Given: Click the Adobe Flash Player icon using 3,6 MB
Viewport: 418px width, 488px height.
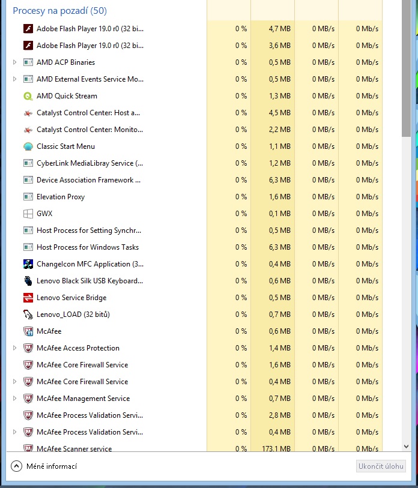Looking at the screenshot, I should [x=28, y=46].
